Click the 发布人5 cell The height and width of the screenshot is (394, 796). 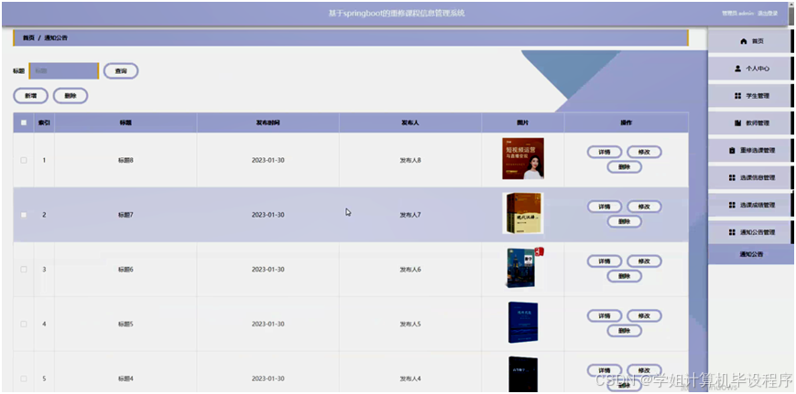410,325
